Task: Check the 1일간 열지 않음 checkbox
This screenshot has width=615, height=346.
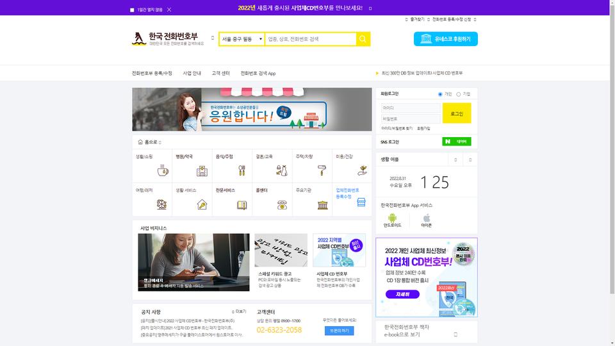Action: click(x=132, y=10)
